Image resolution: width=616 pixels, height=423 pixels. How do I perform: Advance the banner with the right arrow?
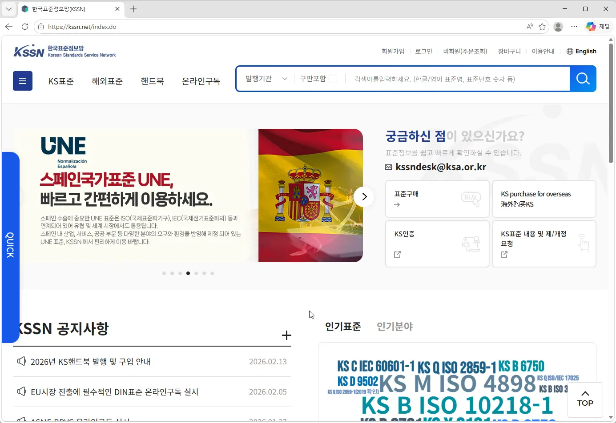tap(364, 196)
